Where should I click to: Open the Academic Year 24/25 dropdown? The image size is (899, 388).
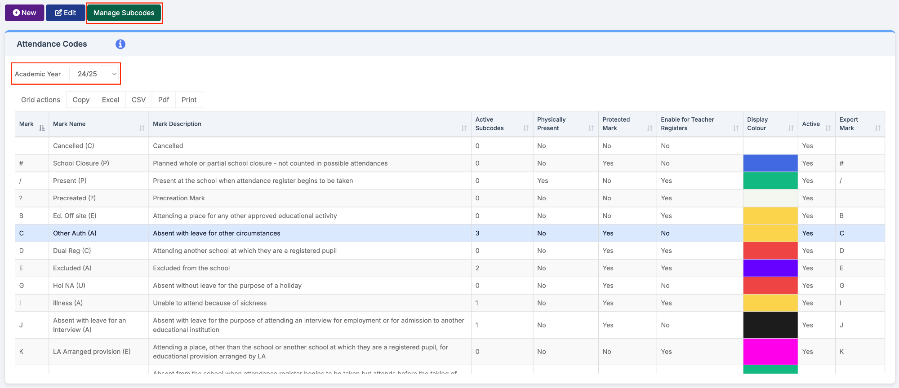pos(94,74)
